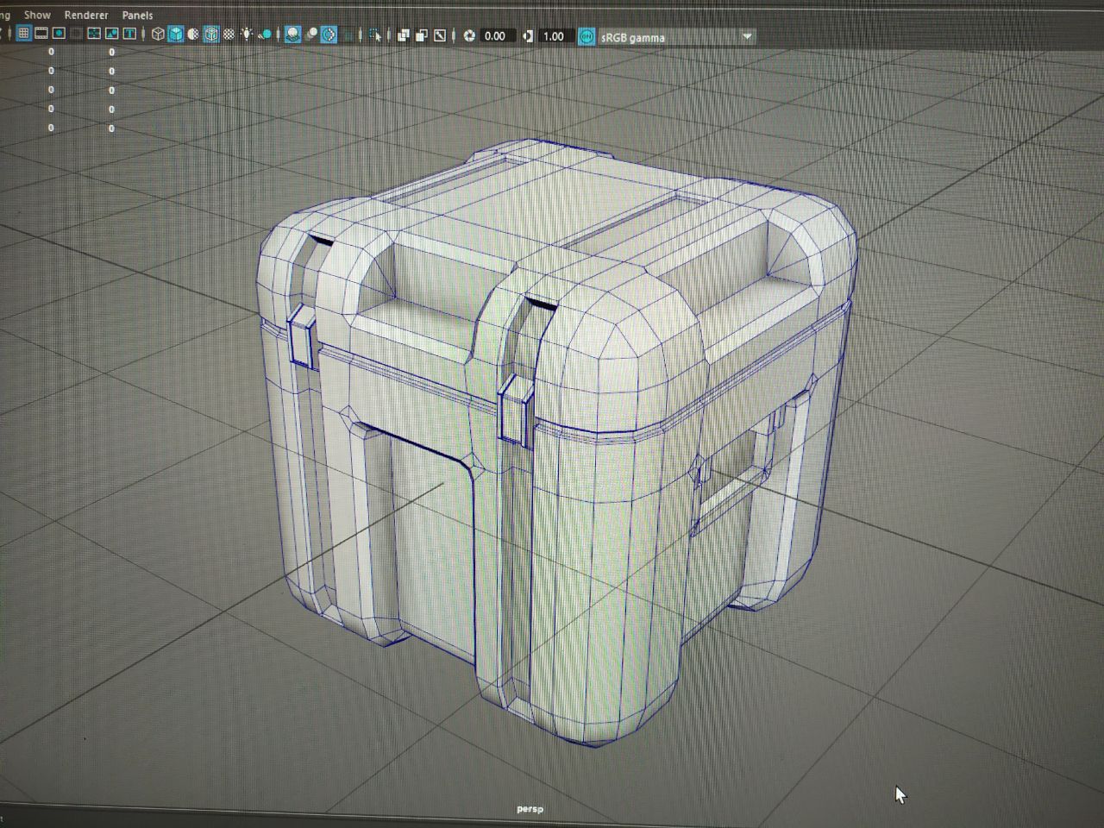Image resolution: width=1104 pixels, height=828 pixels.
Task: Toggle the field chart icon
Action: 93,34
